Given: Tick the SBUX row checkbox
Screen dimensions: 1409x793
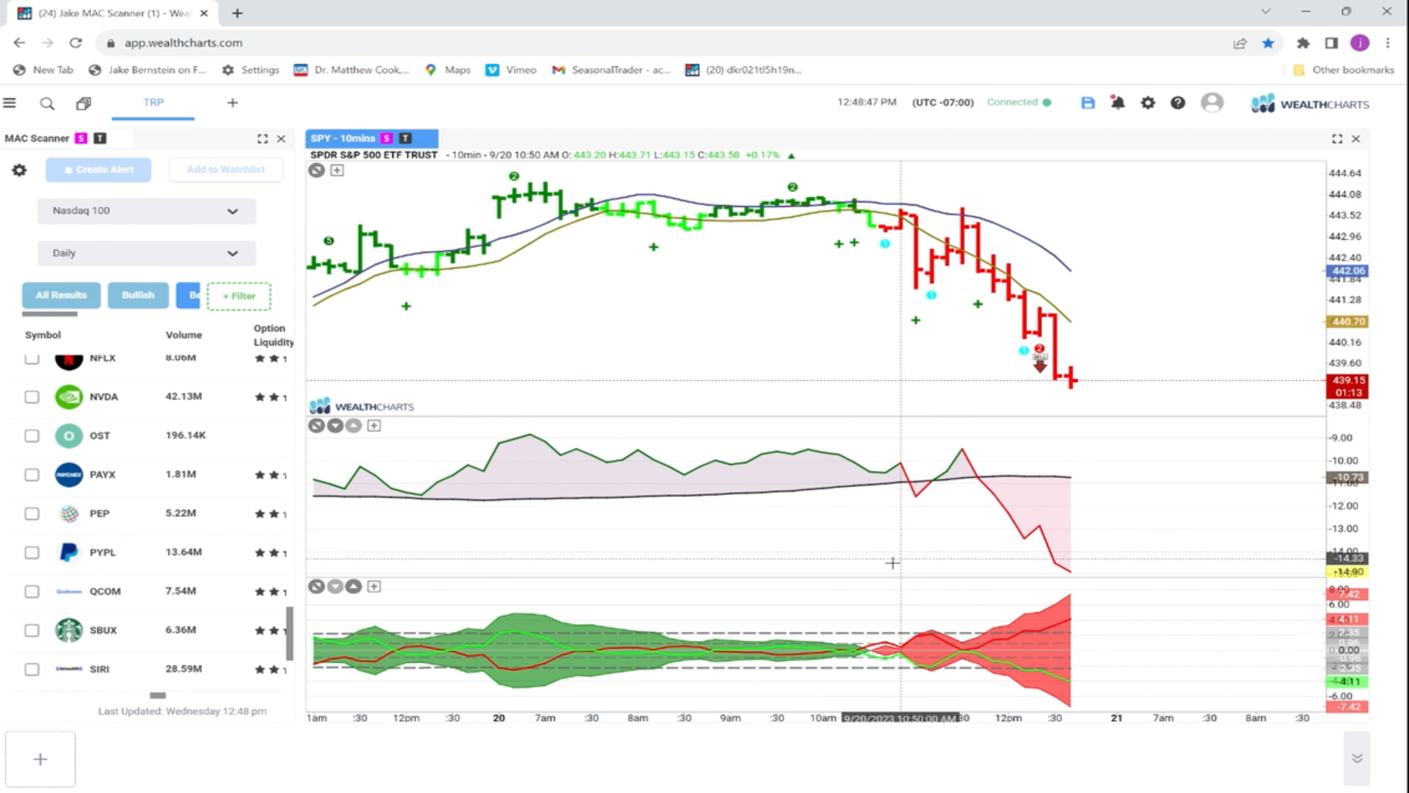Looking at the screenshot, I should [32, 631].
